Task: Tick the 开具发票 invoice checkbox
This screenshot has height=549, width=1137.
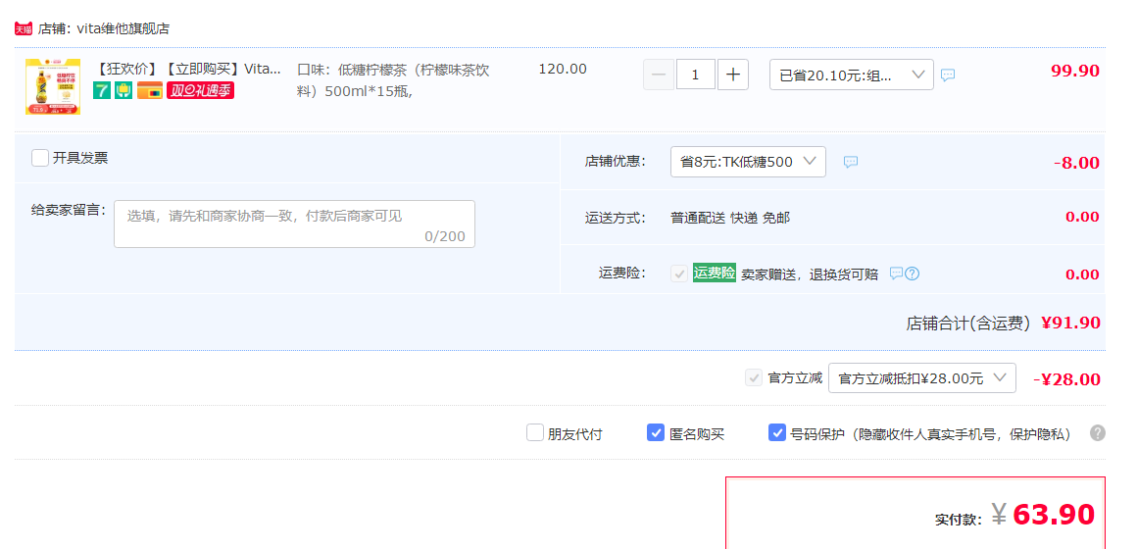Action: tap(40, 158)
